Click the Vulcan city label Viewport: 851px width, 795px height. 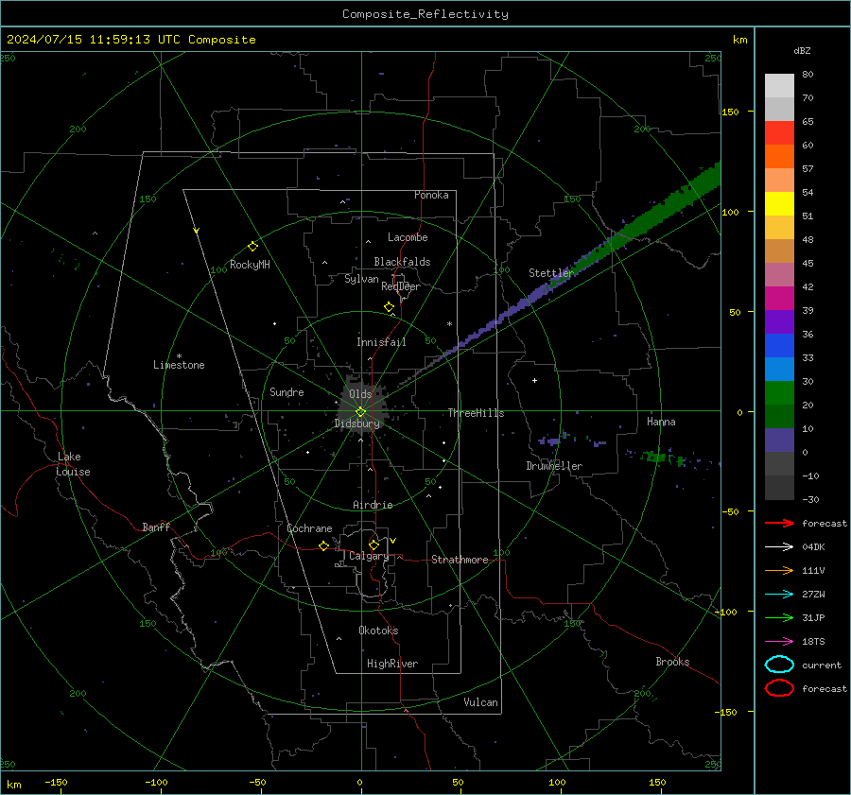[480, 702]
